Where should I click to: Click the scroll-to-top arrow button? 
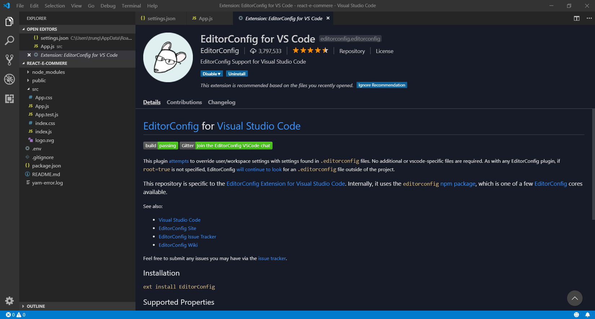pos(575,298)
